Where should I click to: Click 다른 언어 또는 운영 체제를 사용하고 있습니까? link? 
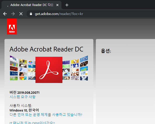[46, 115]
